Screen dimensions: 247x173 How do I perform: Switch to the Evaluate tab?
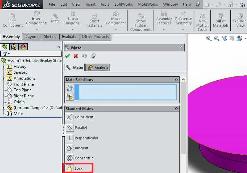pos(69,37)
